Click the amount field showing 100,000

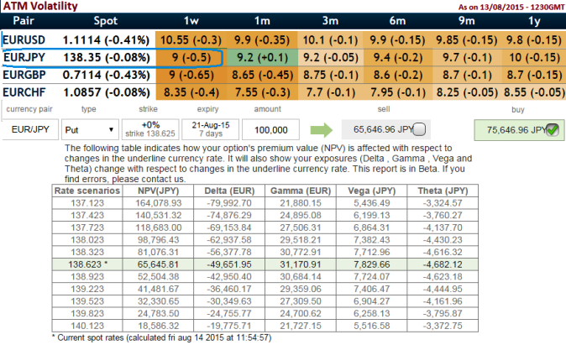[x=270, y=130]
